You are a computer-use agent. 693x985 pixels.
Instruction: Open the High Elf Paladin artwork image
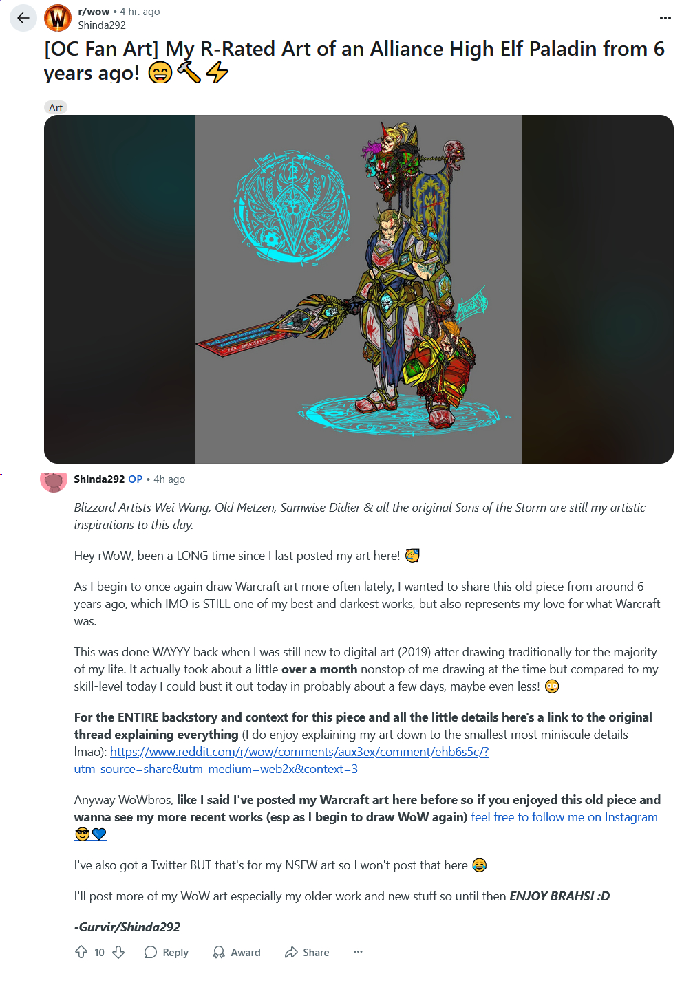coord(359,289)
